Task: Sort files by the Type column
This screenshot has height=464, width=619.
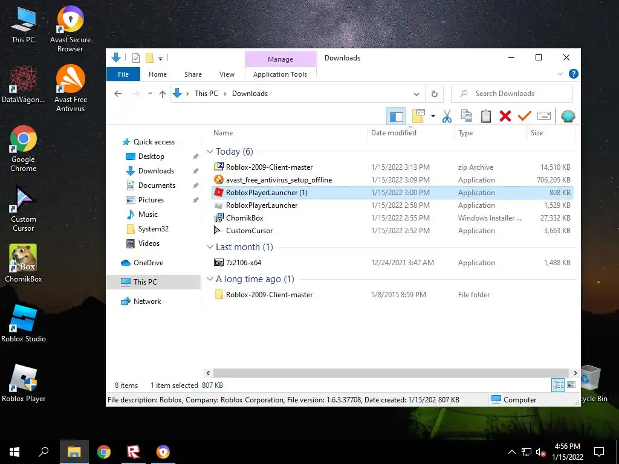Action: click(x=491, y=133)
